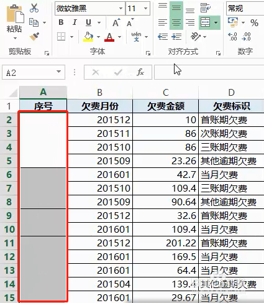
Task: Apply the red font color
Action: tap(109, 37)
